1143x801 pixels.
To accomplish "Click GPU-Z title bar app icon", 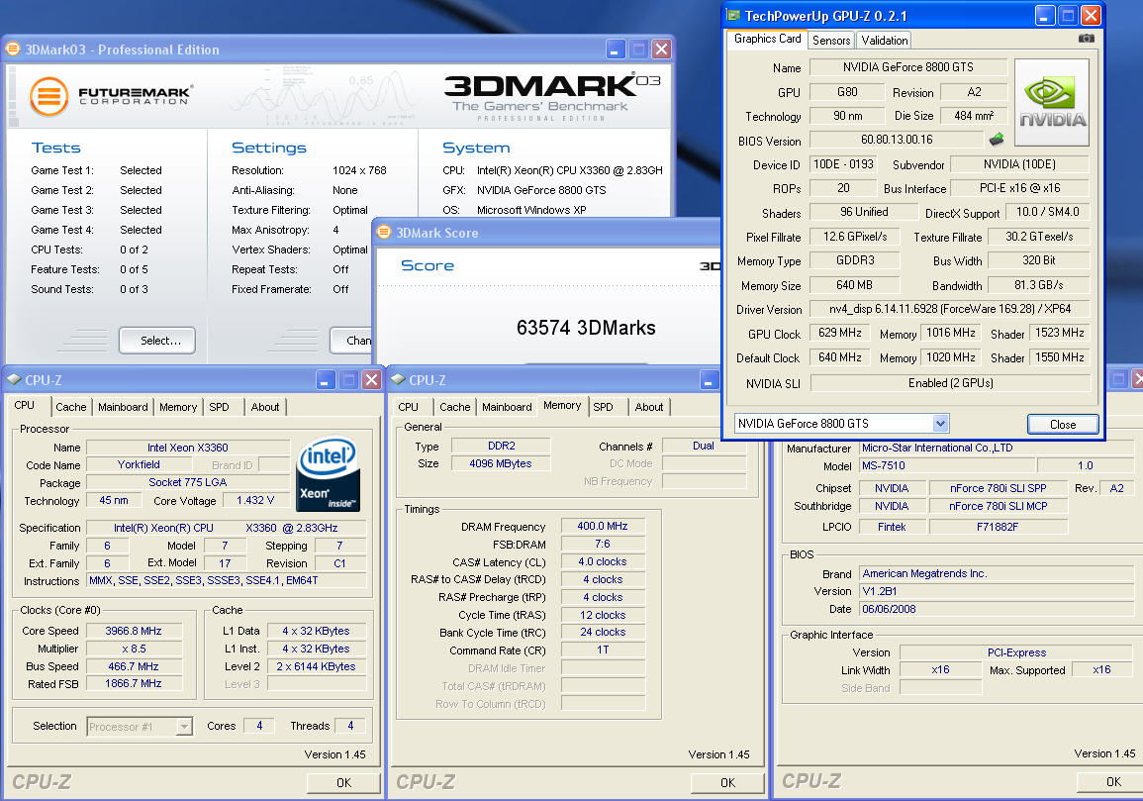I will point(733,15).
